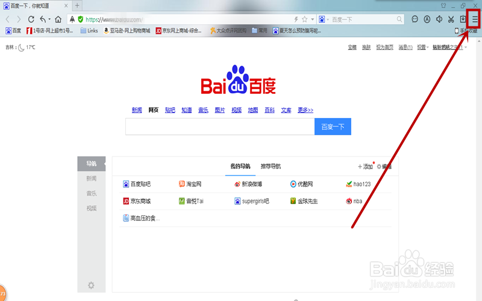
Task: Click the 设为首页 link
Action: tap(384, 48)
